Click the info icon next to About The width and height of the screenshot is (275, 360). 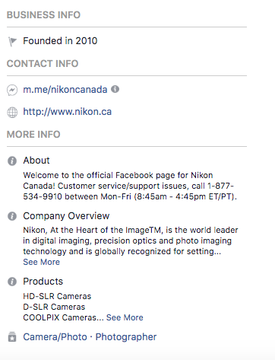coord(12,161)
